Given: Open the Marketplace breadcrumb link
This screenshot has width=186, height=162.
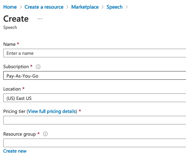Looking at the screenshot, I should (x=85, y=7).
